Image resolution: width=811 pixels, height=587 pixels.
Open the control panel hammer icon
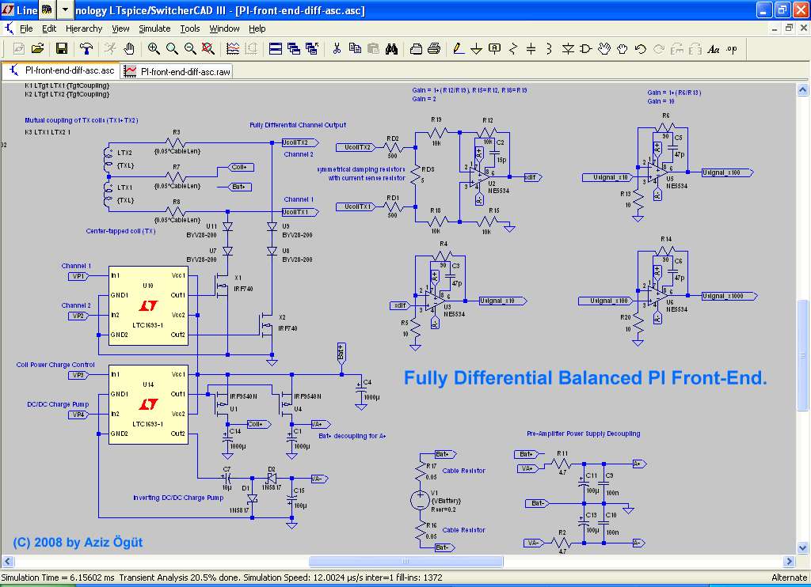tap(86, 49)
